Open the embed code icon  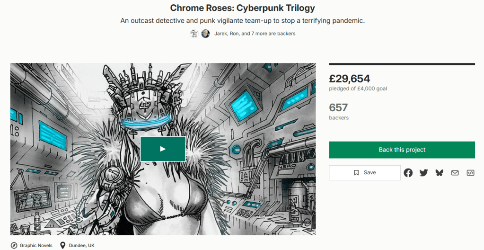[470, 173]
